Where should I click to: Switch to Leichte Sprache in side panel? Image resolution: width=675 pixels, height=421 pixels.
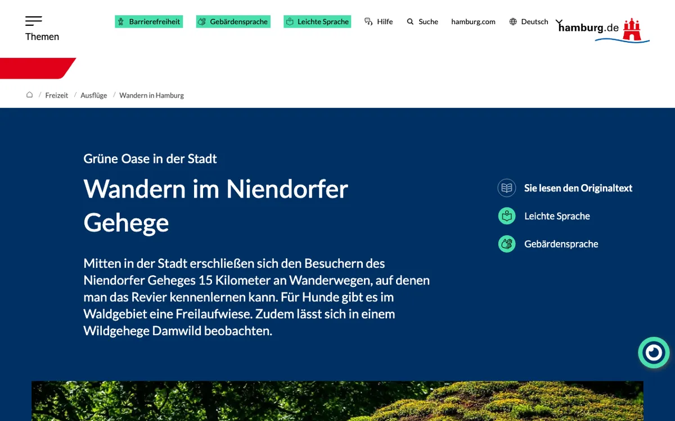[557, 216]
